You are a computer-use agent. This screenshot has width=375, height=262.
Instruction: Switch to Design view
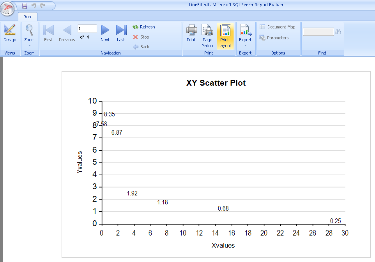coord(10,33)
